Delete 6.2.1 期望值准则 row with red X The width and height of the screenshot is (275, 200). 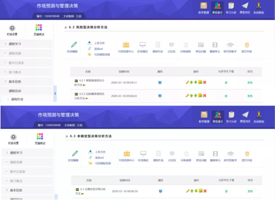[x=204, y=82]
